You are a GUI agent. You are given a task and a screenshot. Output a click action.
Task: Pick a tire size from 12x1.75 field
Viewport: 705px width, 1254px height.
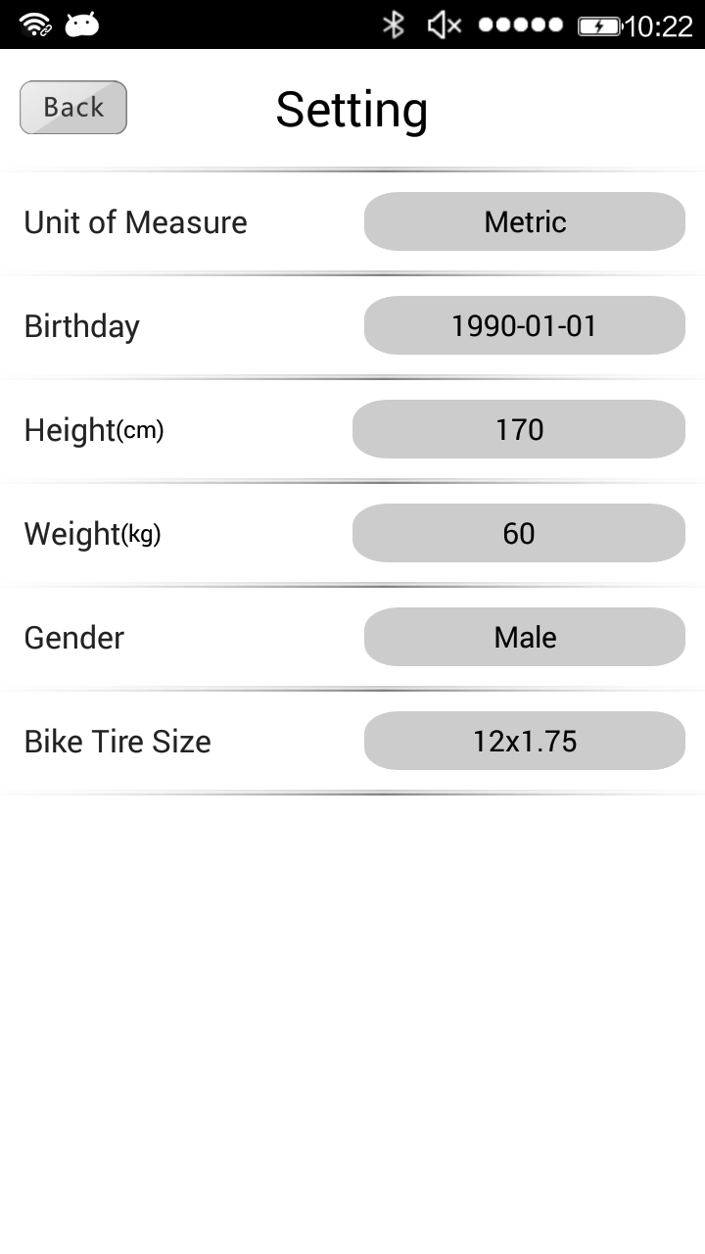tap(525, 741)
